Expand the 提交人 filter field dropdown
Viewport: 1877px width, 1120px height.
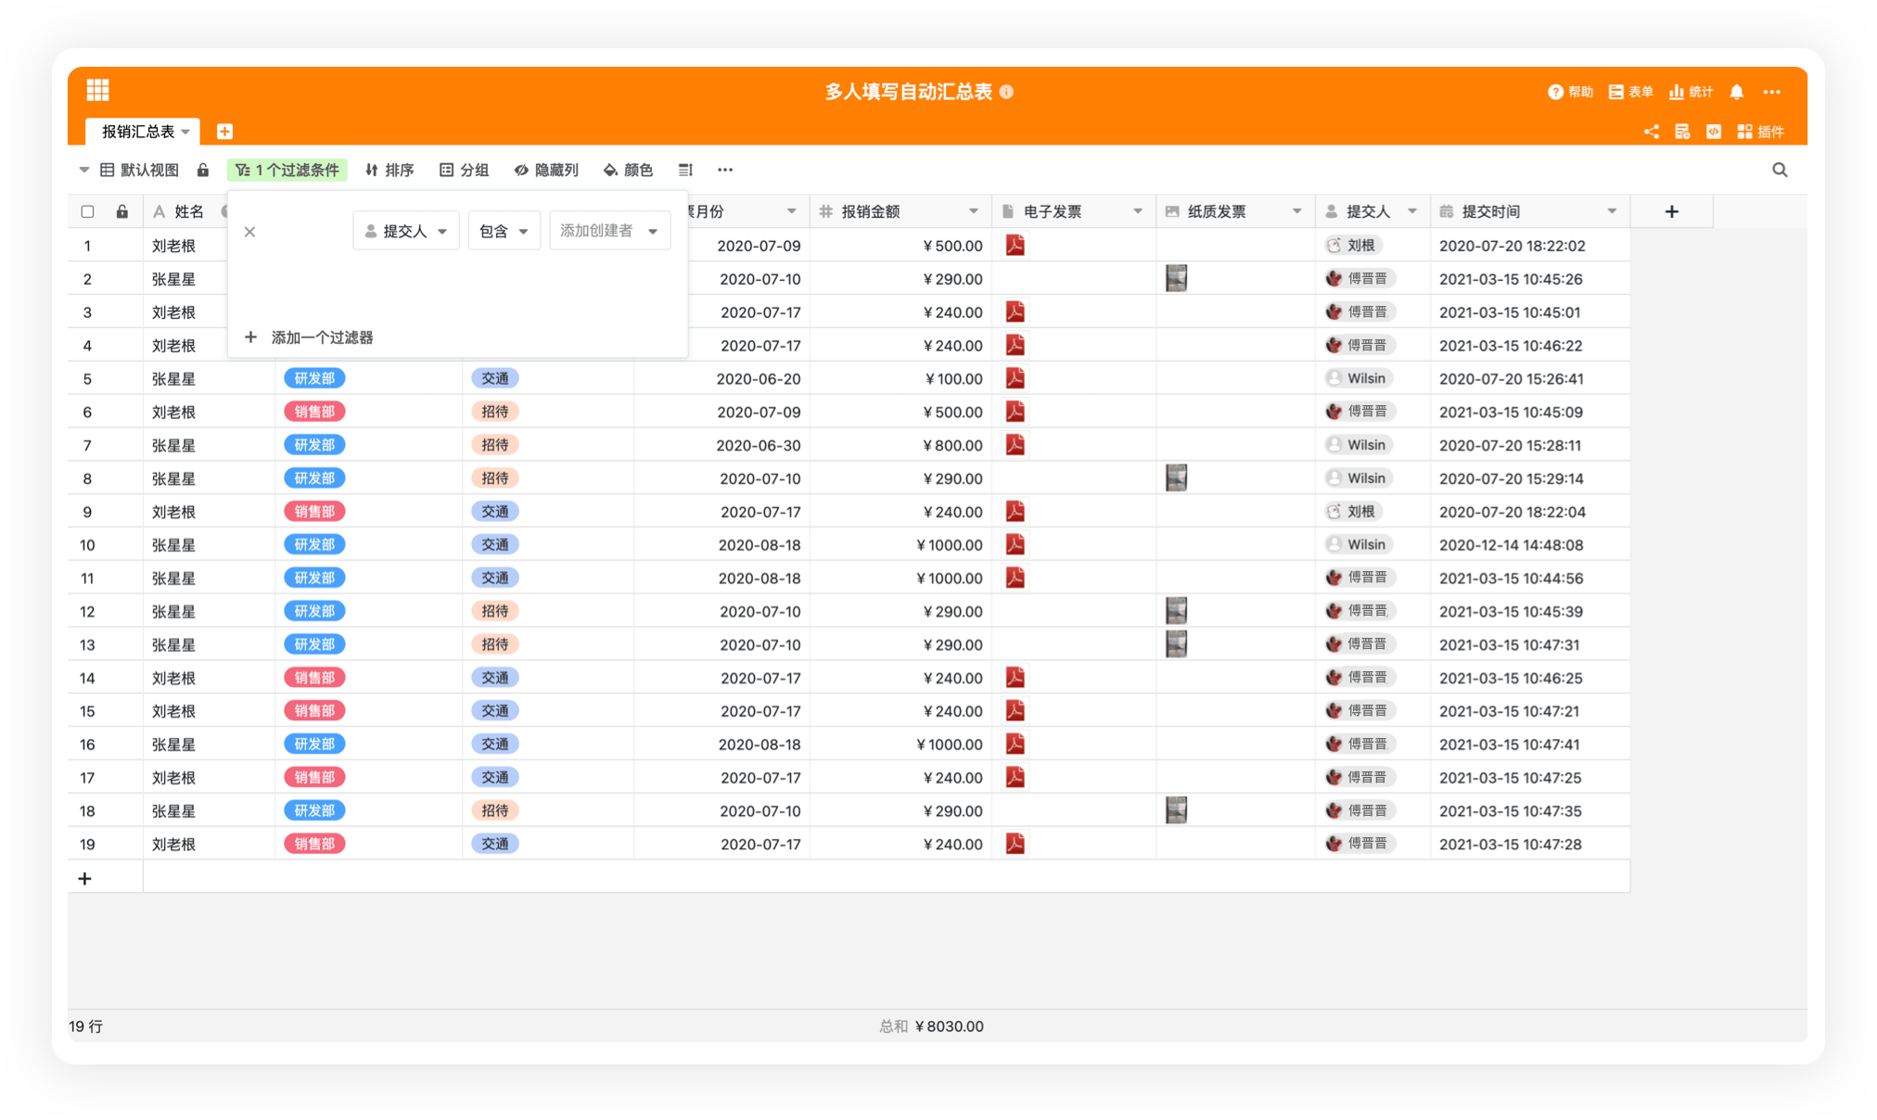406,231
